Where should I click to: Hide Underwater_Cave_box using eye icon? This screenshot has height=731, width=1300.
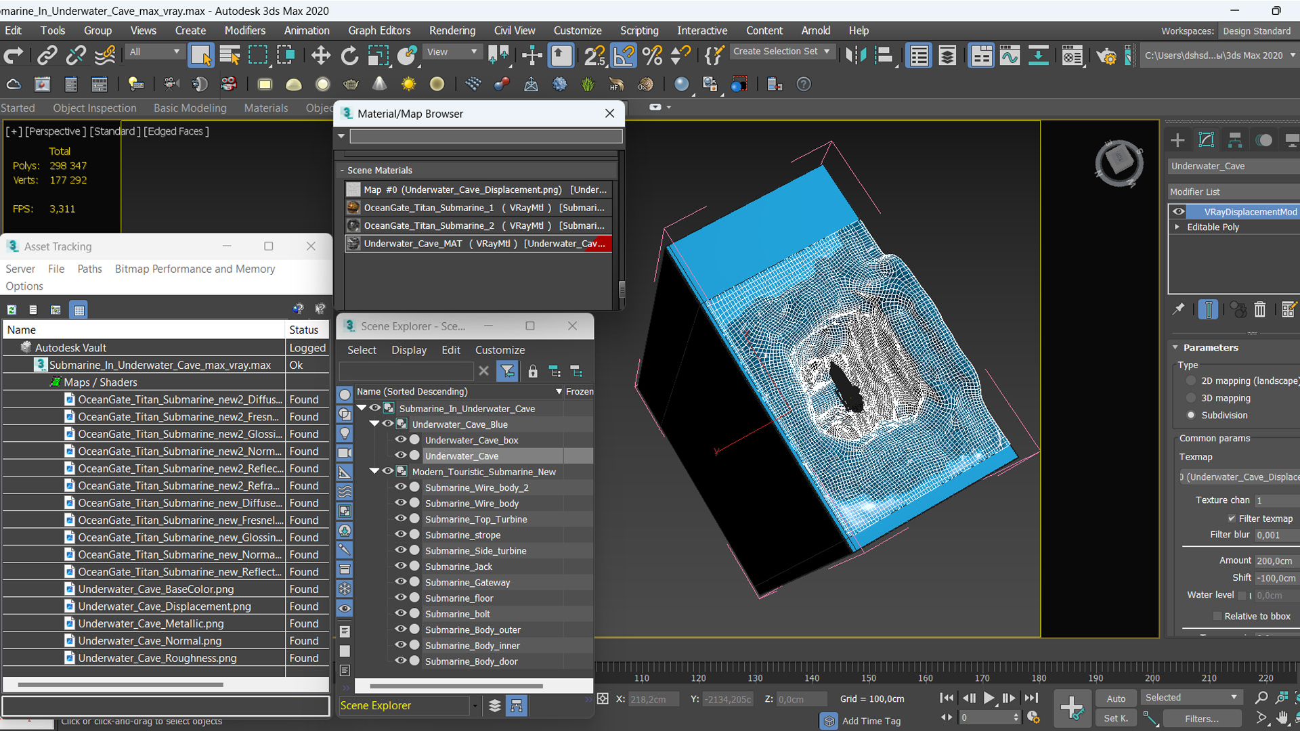click(x=401, y=440)
